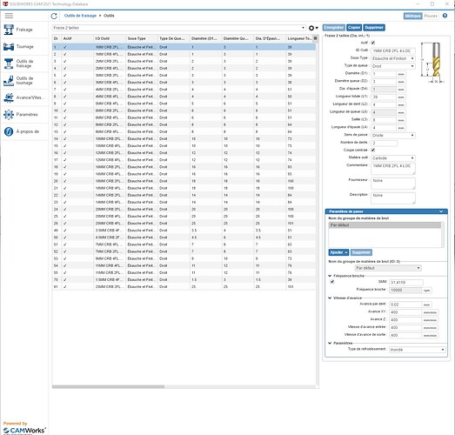Select the Outils de tournage icon
The image size is (455, 435).
9,81
